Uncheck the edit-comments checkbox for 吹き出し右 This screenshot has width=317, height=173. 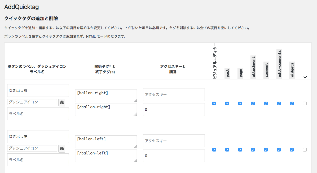click(x=279, y=103)
